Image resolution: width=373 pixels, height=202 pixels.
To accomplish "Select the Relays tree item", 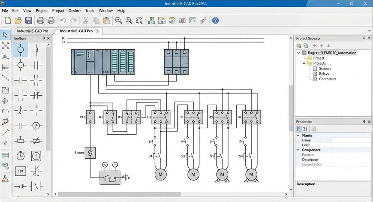I will point(324,74).
